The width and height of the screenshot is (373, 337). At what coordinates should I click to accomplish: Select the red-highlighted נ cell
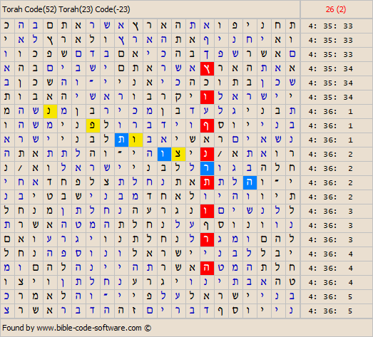click(207, 154)
